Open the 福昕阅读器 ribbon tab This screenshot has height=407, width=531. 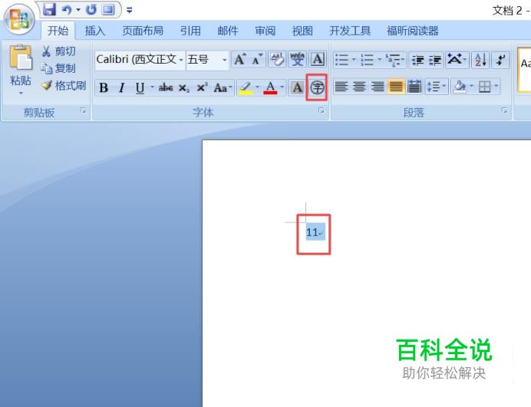(413, 31)
